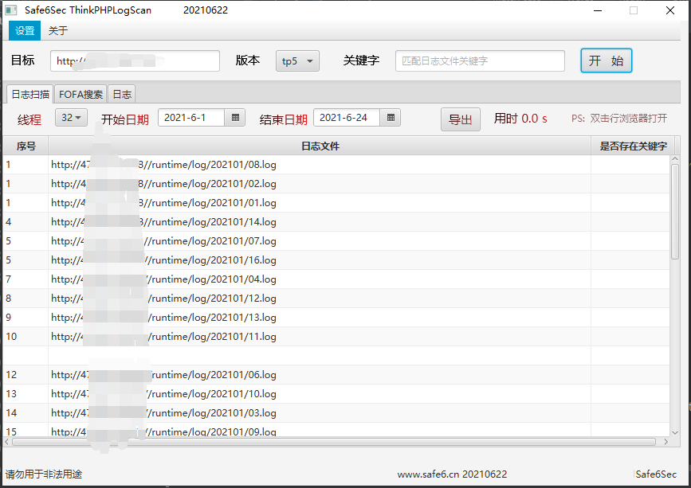Viewport: 691px width, 488px height.
Task: Switch to the 日志 tab
Action: (122, 94)
